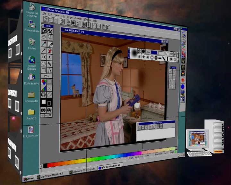Image resolution: width=231 pixels, height=185 pixels.
Task: Click the blue circle icon in right sidebar
Action: 183,87
